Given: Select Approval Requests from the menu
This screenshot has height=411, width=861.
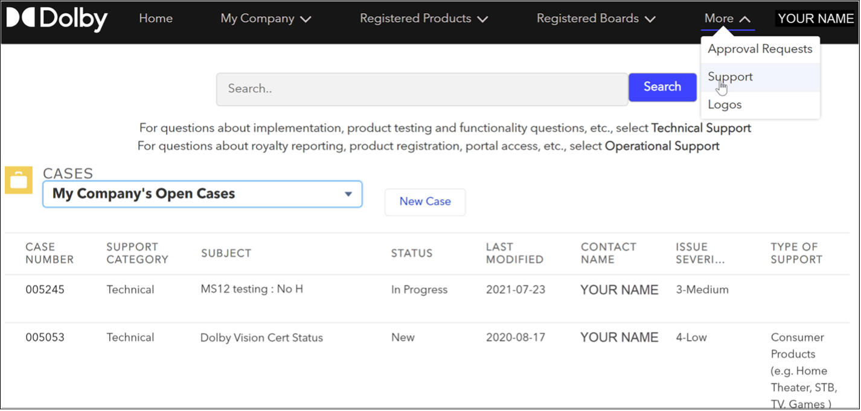Looking at the screenshot, I should tap(760, 49).
